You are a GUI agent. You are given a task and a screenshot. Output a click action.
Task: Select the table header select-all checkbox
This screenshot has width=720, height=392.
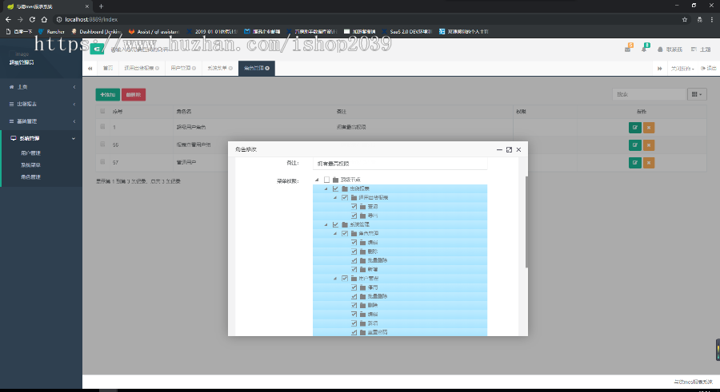[102, 111]
